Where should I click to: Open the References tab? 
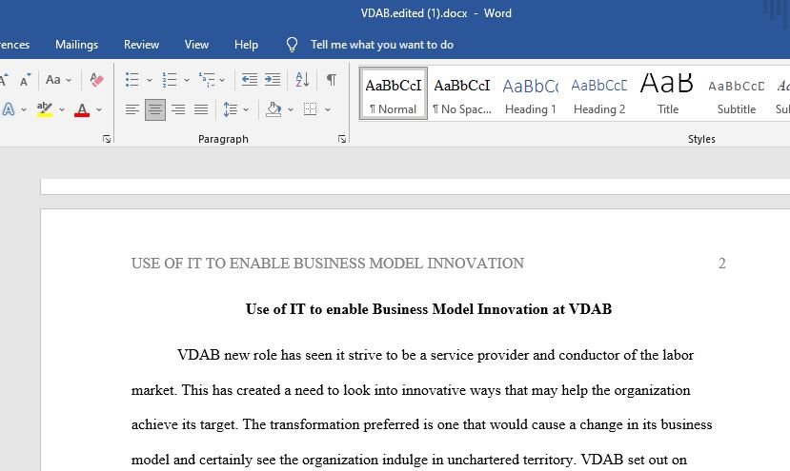[14, 45]
